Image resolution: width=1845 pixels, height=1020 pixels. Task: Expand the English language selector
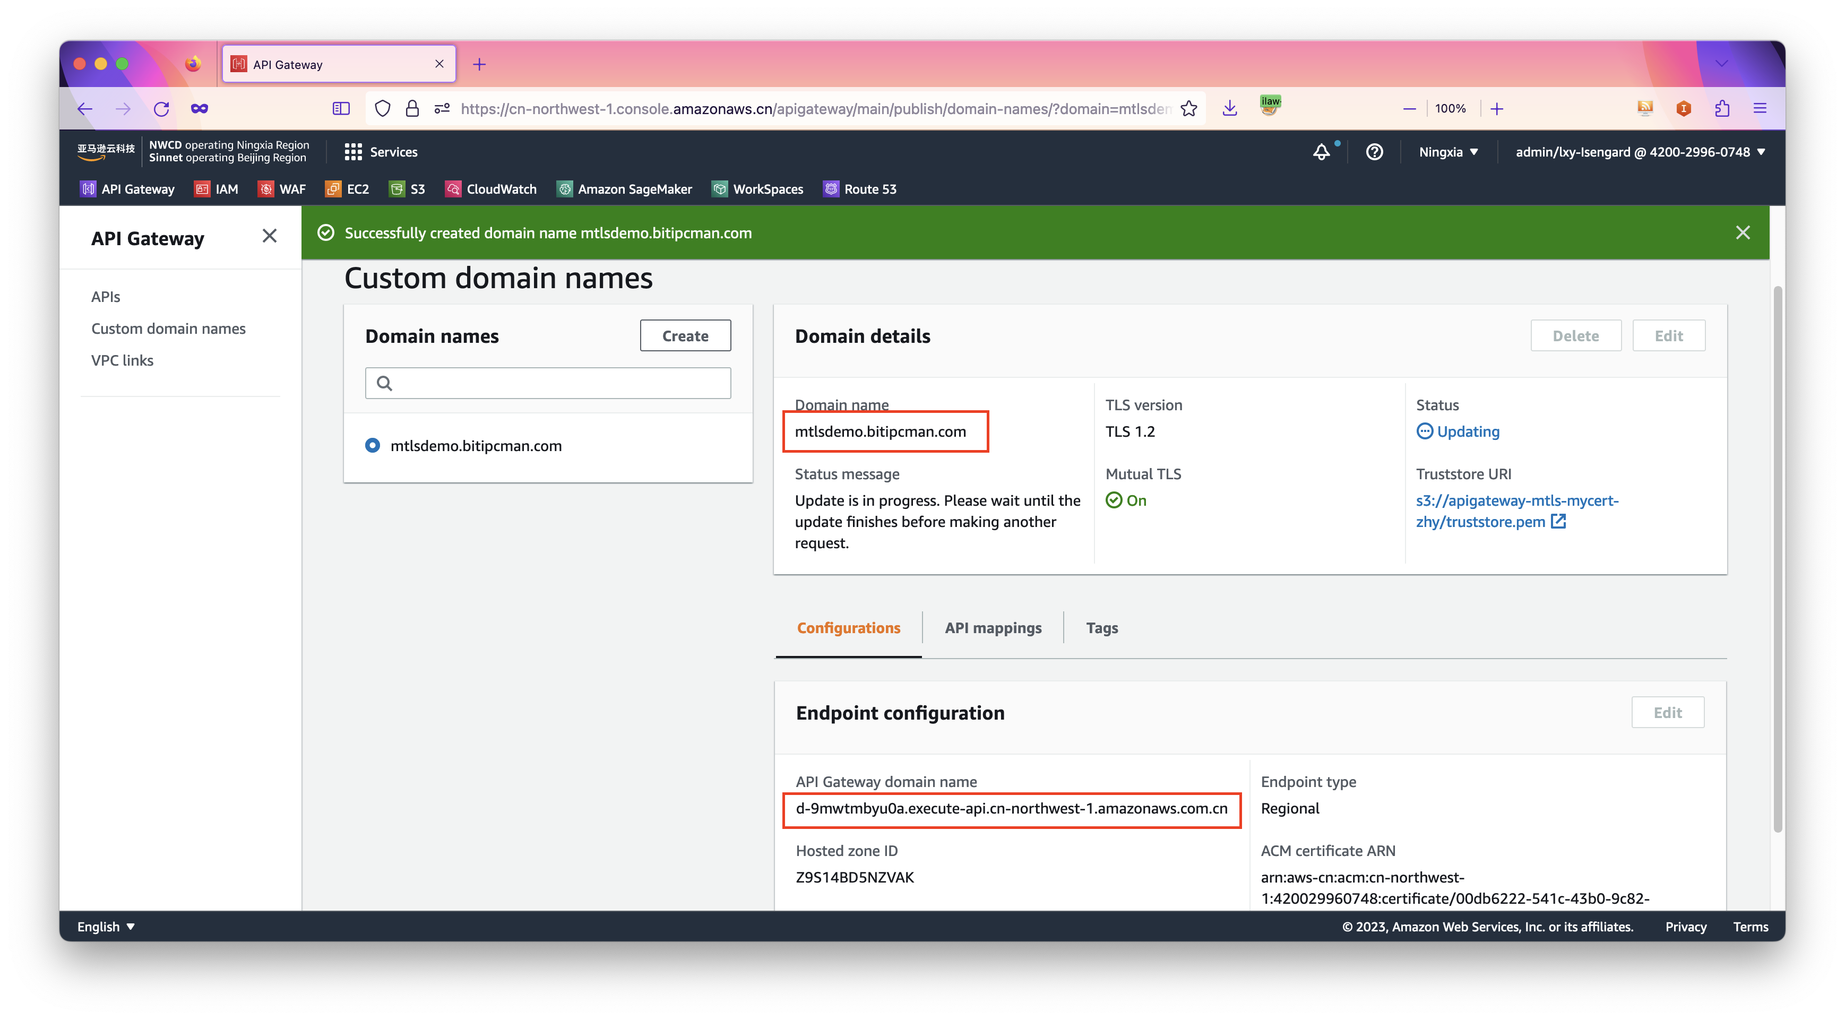point(105,926)
